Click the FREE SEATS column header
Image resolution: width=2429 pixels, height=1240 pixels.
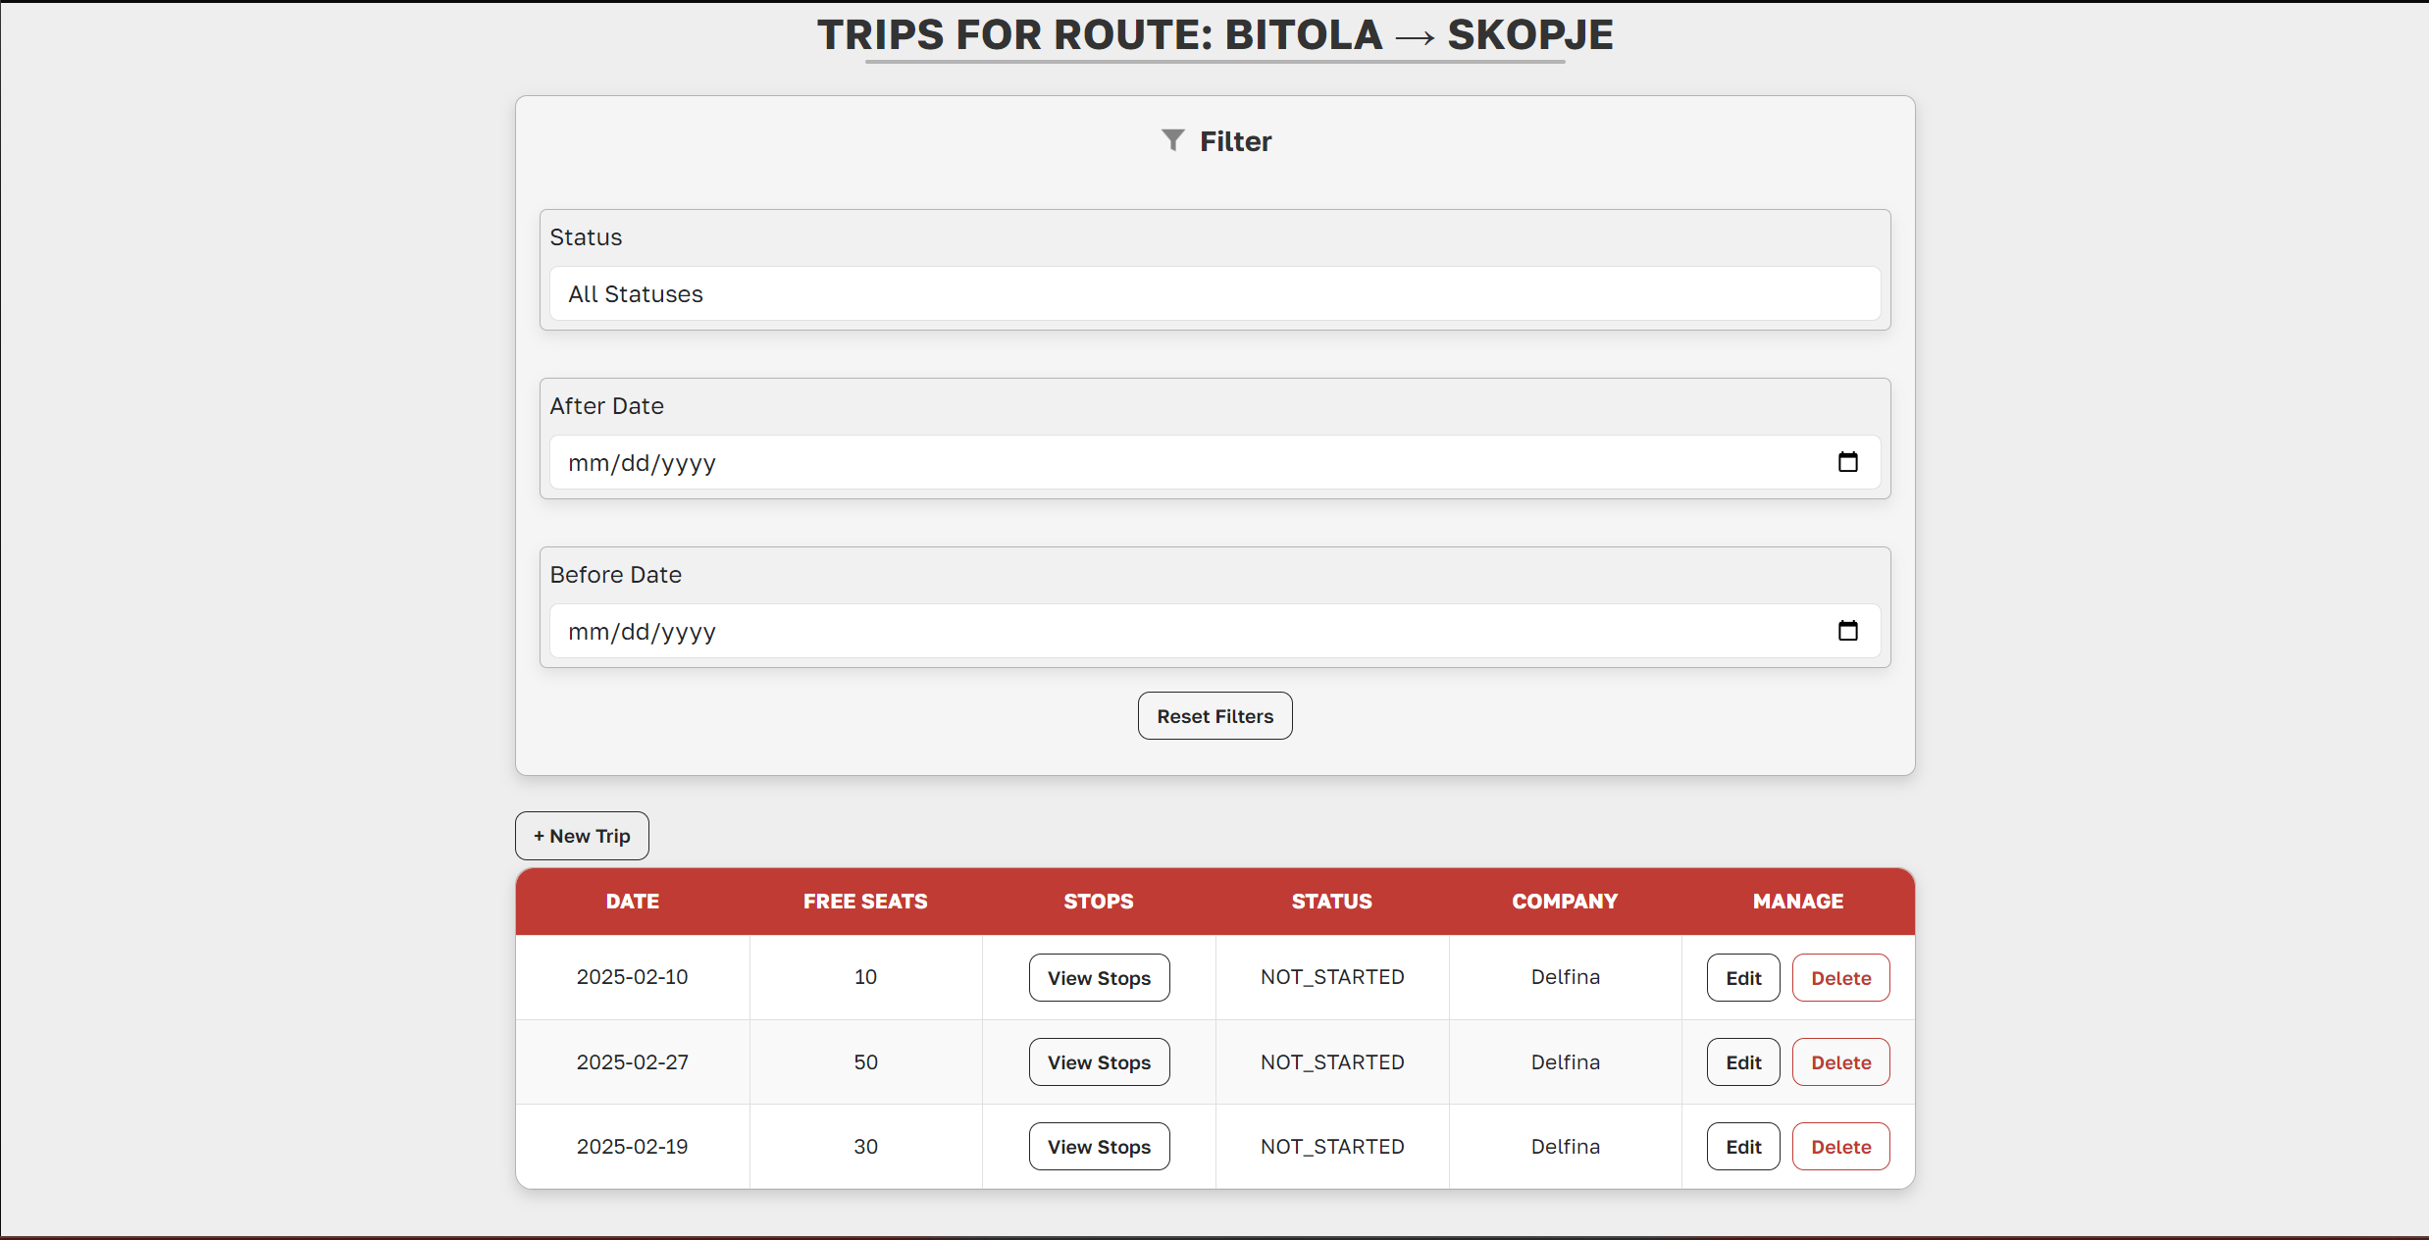pos(865,902)
